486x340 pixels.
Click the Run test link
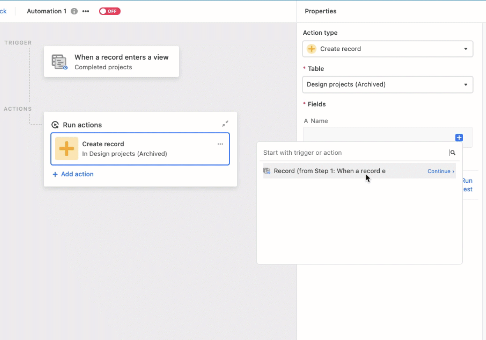[x=467, y=185]
